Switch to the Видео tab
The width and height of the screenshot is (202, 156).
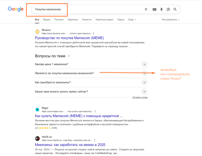click(47, 20)
